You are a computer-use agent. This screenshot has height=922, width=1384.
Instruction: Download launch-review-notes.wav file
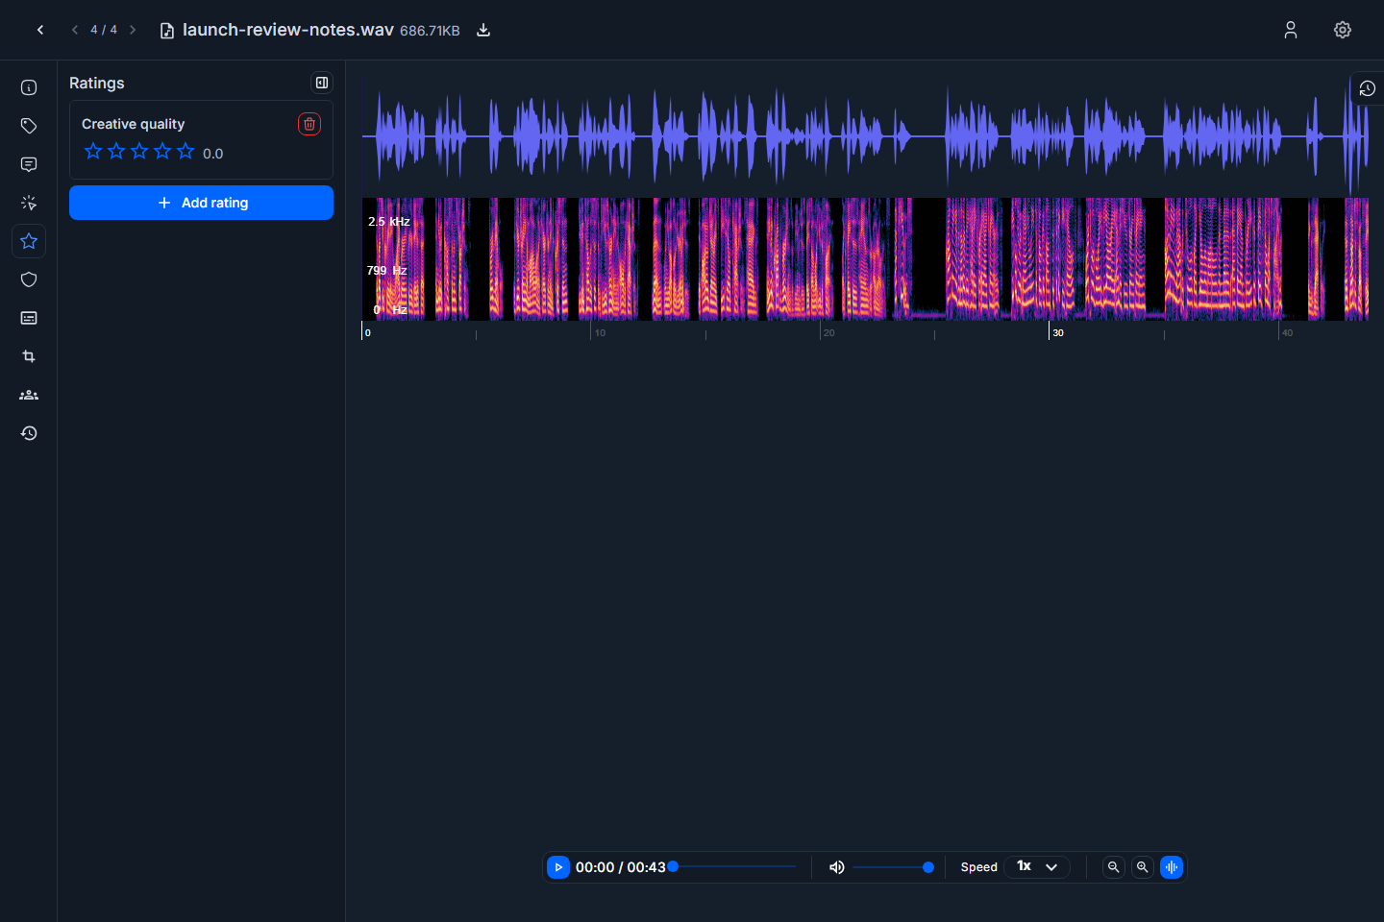483,30
